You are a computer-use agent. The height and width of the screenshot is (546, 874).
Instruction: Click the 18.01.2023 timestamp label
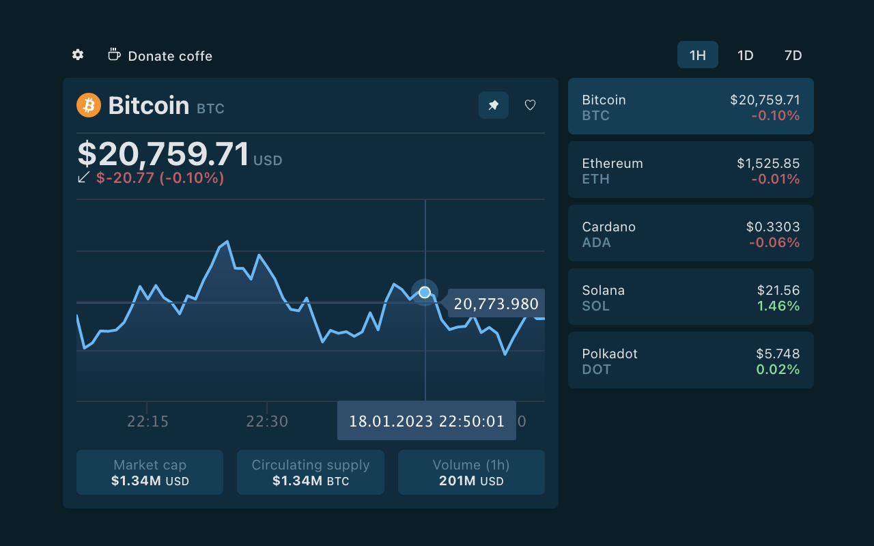pyautogui.click(x=426, y=420)
